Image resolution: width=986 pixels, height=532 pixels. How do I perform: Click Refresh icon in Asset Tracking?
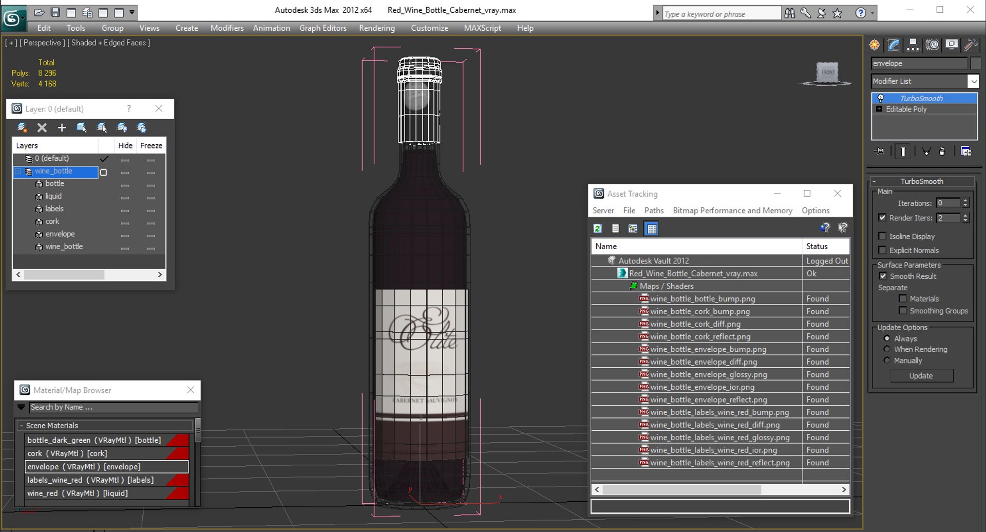(598, 229)
